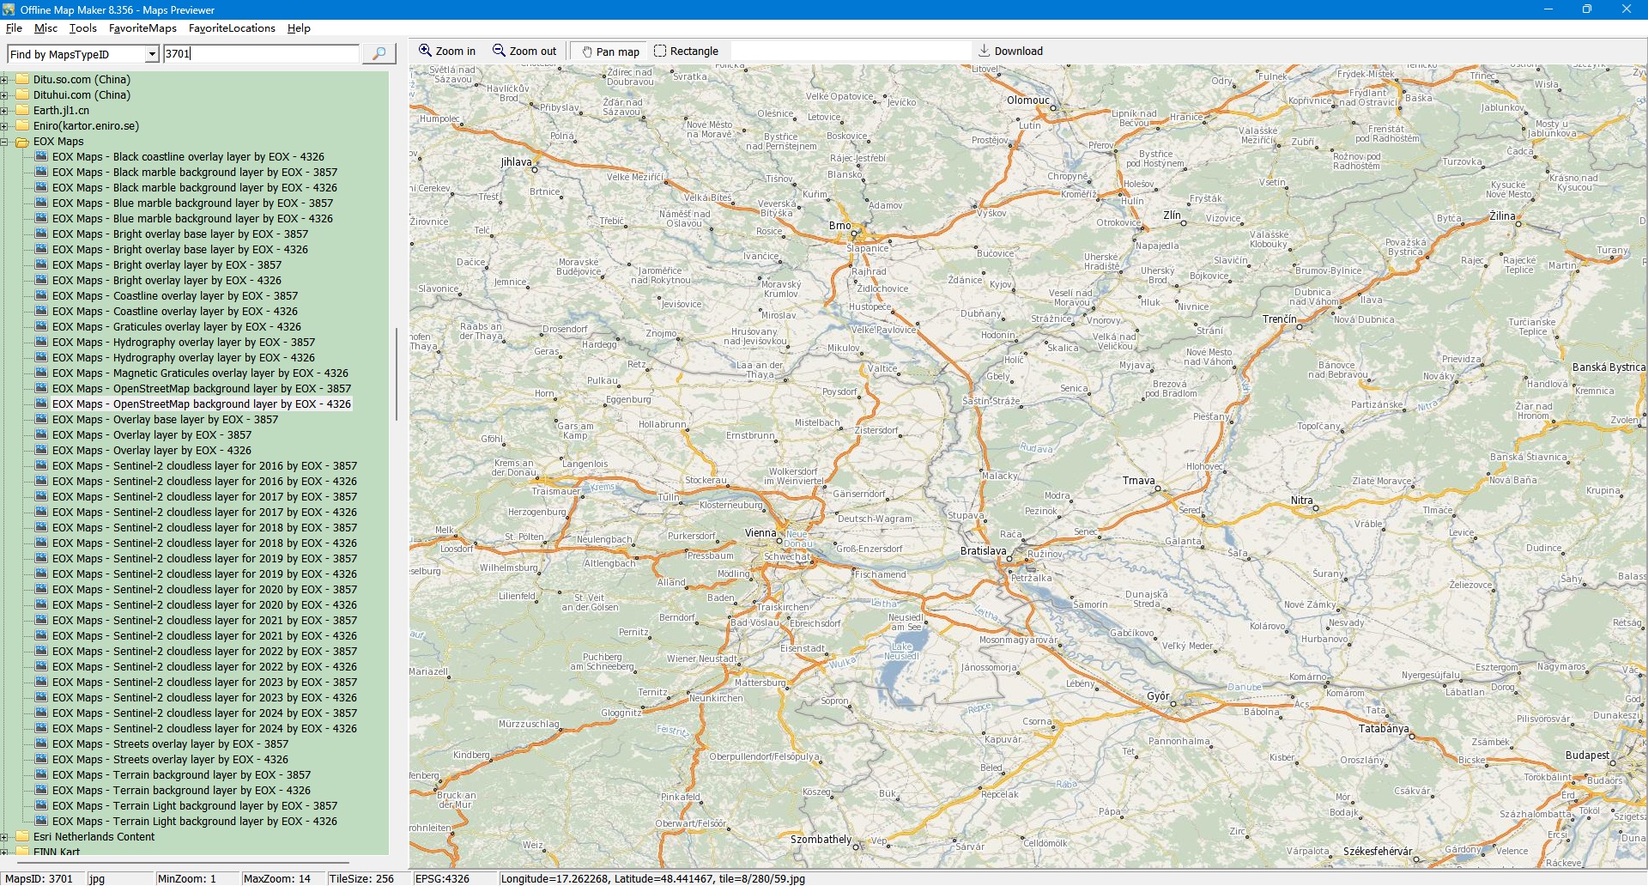Open the FavoriteLocations menu

tap(232, 28)
